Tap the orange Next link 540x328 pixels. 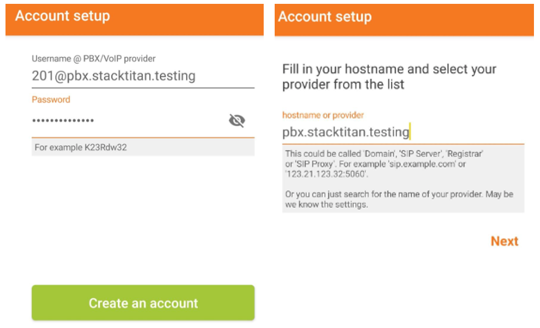[x=504, y=241]
